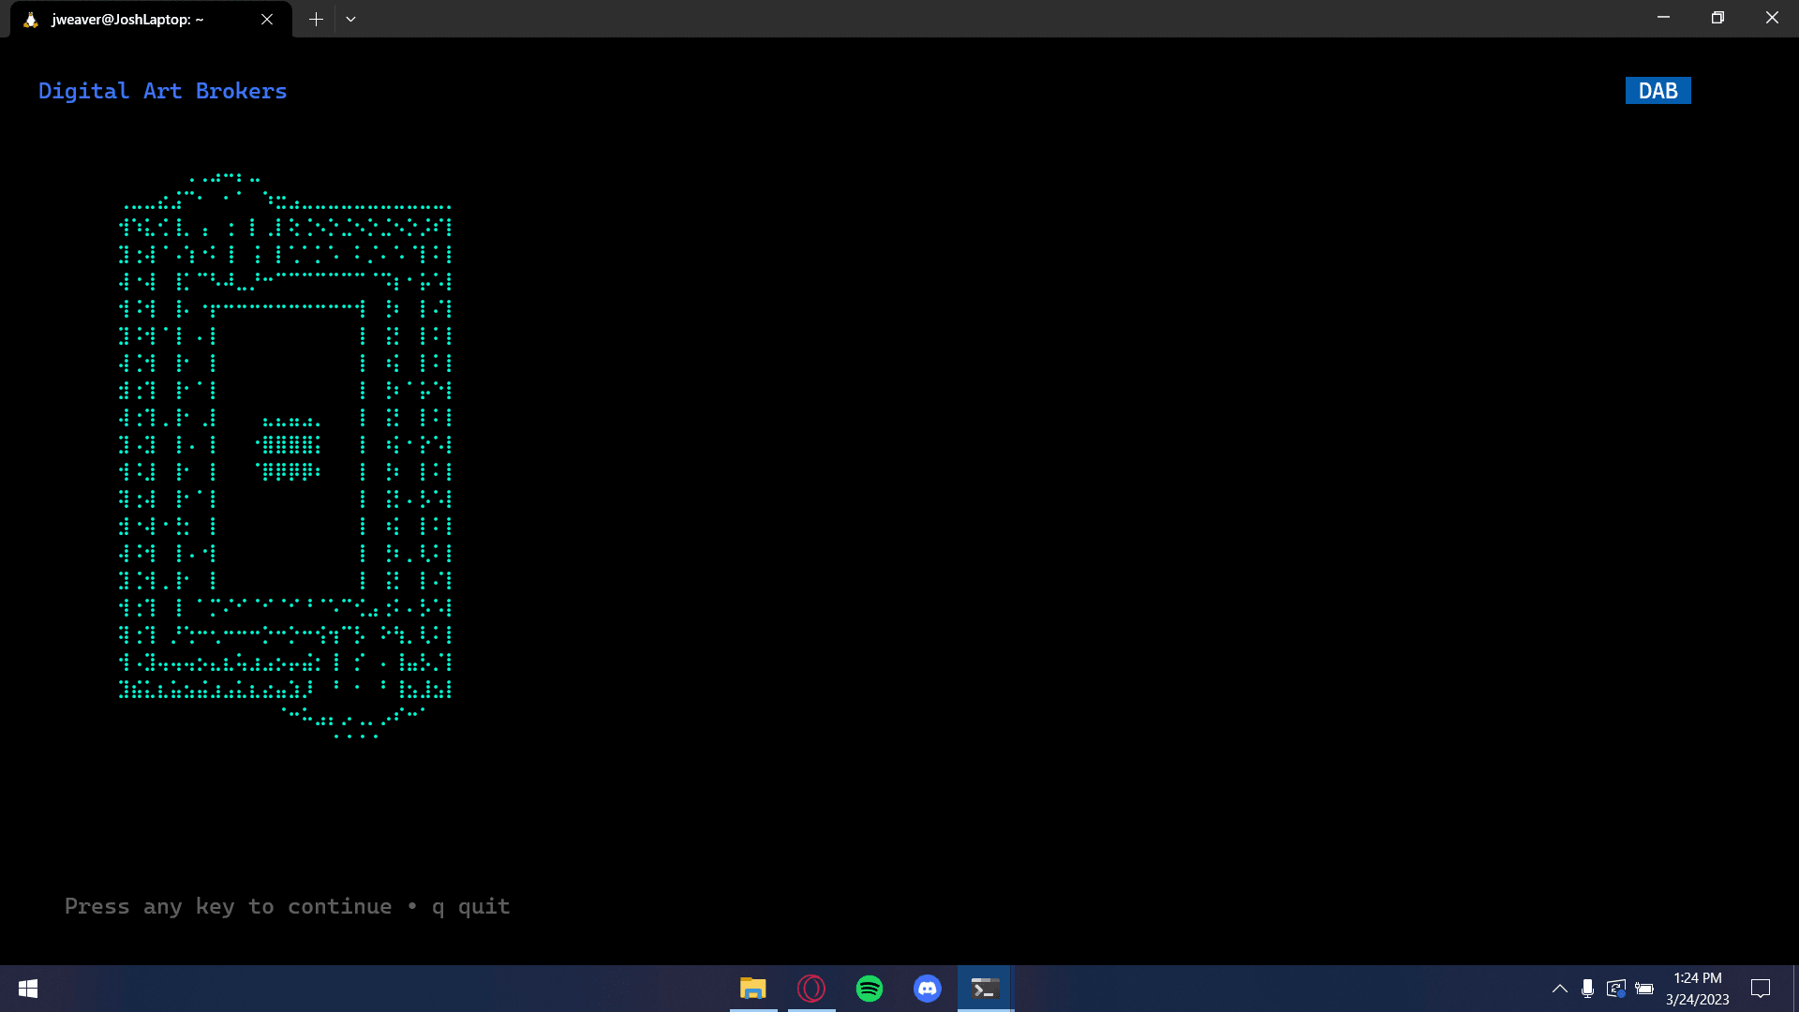
Task: Click the Windows Terminal taskbar icon
Action: [985, 989]
